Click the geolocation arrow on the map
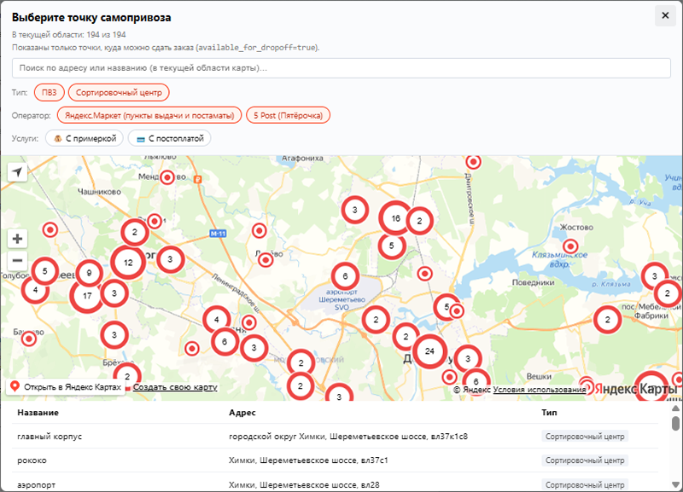 coord(17,172)
